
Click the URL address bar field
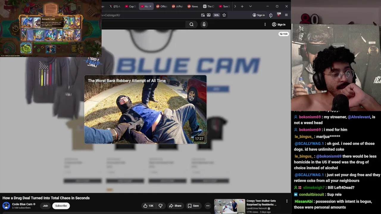coord(150,15)
